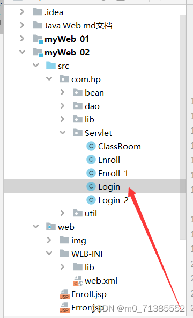Expand the util package
Viewport: 193px width, 318px height.
[62, 213]
